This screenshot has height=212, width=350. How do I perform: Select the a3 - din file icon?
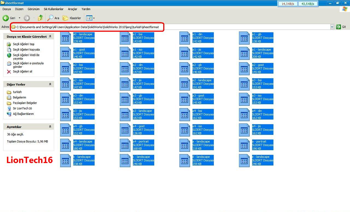65,99
